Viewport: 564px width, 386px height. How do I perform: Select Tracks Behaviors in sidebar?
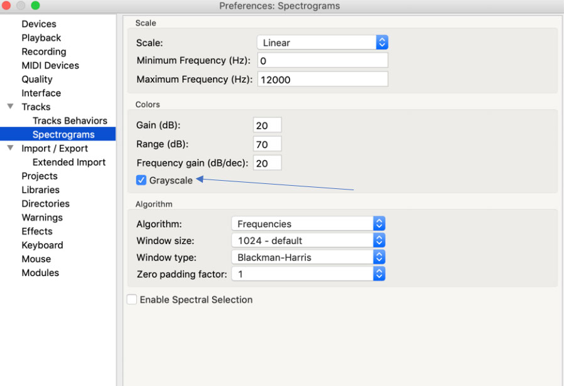[x=70, y=121]
